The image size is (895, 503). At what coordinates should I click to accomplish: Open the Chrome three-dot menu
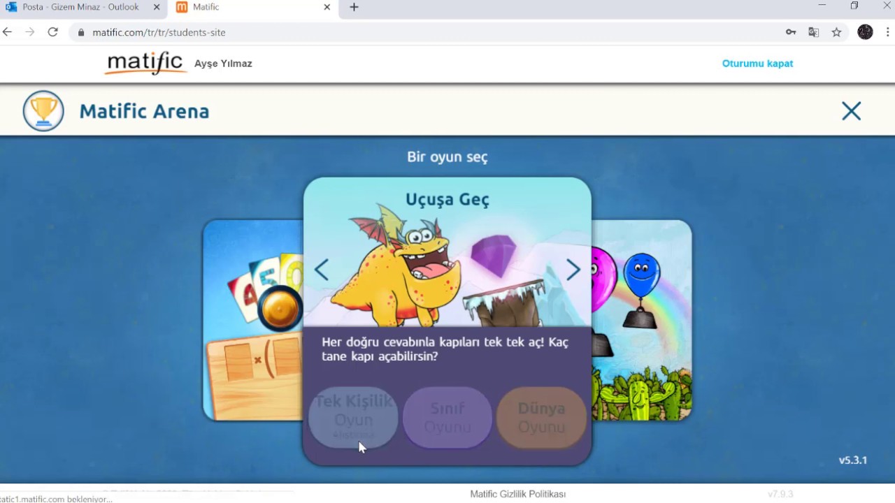(888, 32)
